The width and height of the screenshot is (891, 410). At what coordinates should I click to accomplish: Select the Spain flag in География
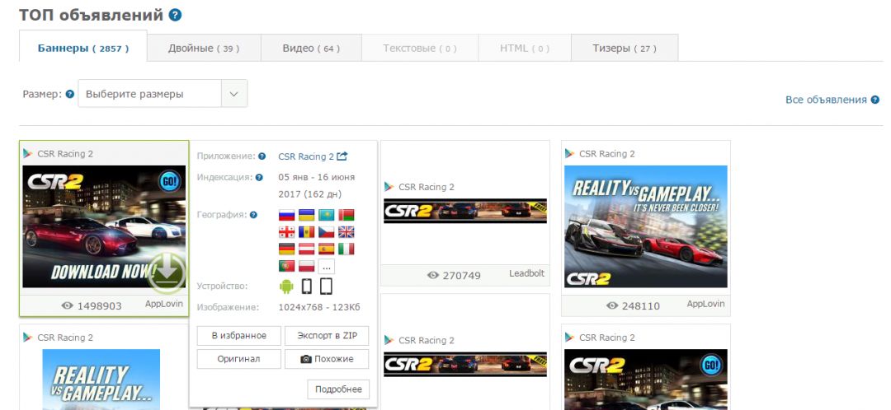326,249
